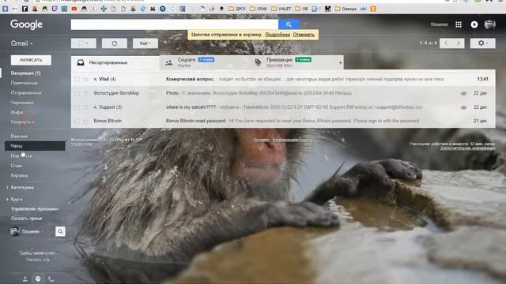Click the attachment icon on the Photo email

click(463, 93)
